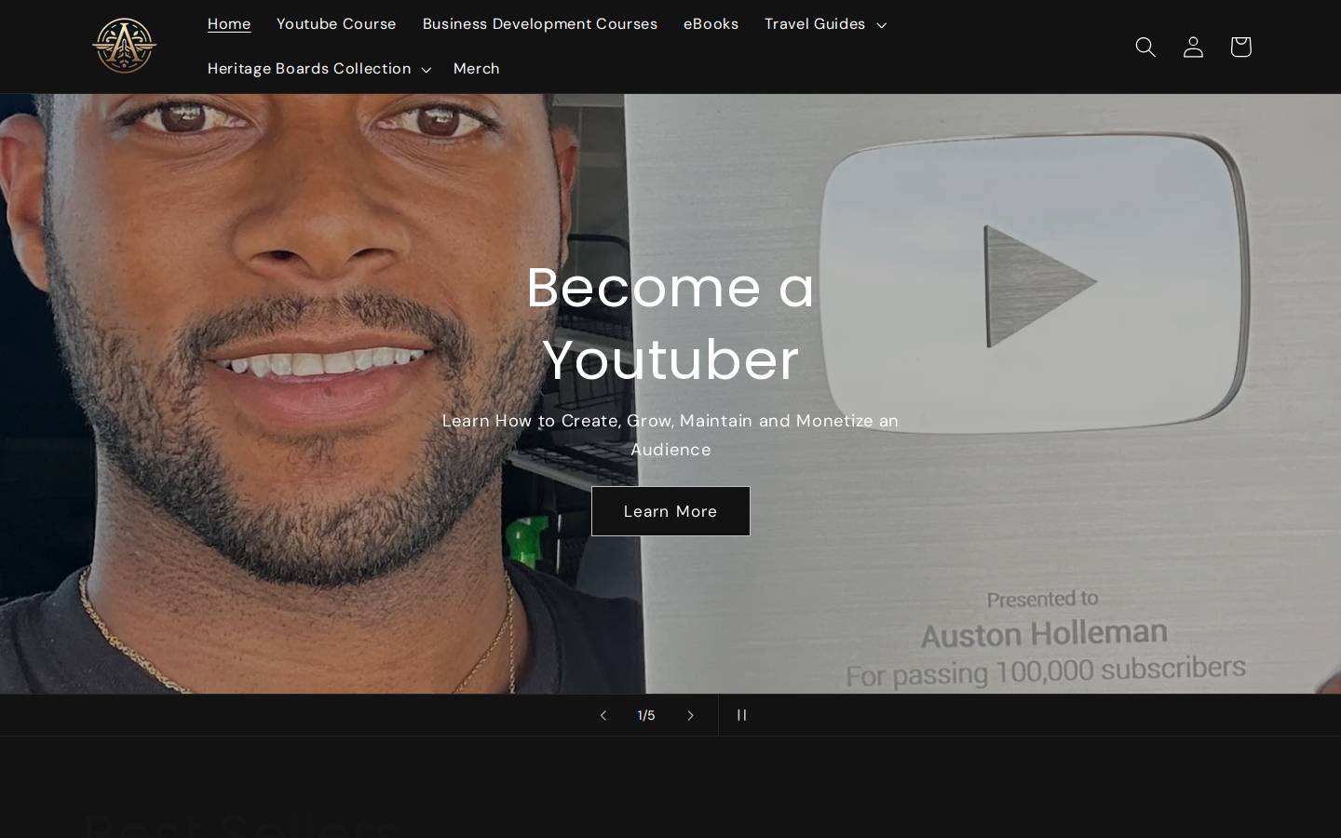Click the 1/5 slide counter
This screenshot has width=1341, height=838.
[646, 715]
